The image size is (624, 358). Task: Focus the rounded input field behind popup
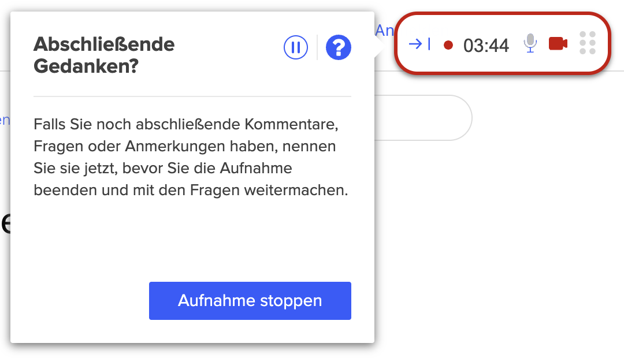[x=423, y=118]
